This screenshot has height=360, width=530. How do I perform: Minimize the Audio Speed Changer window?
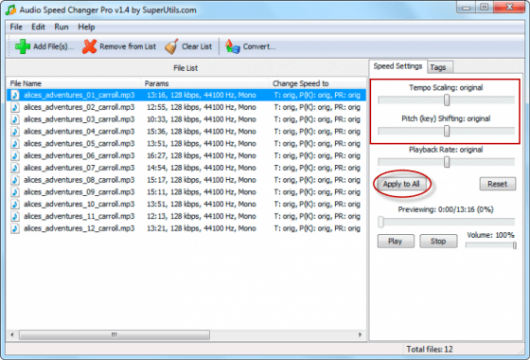(467, 8)
